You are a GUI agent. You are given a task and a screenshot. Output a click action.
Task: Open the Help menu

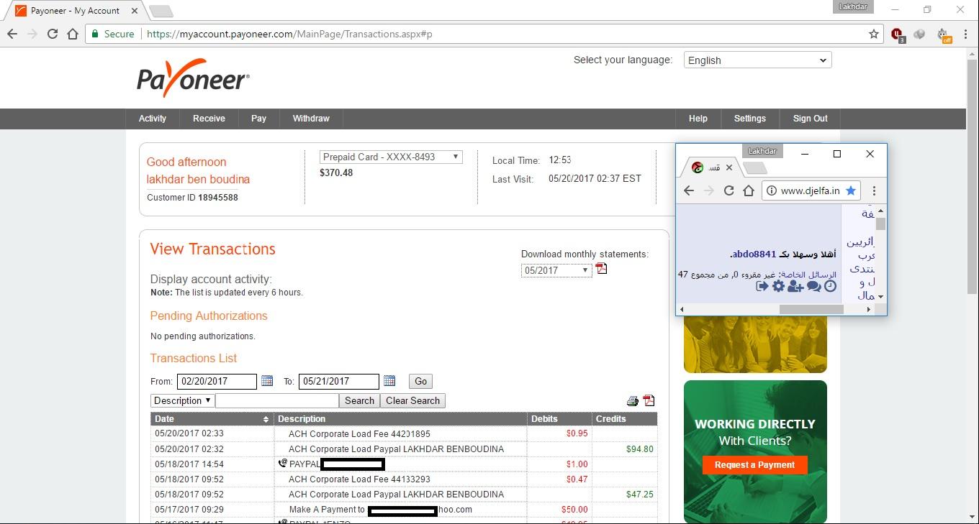coord(698,119)
